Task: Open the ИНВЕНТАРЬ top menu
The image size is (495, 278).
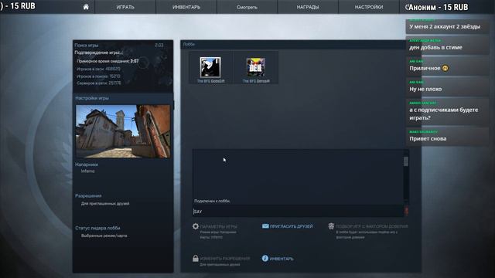Action: [x=186, y=7]
